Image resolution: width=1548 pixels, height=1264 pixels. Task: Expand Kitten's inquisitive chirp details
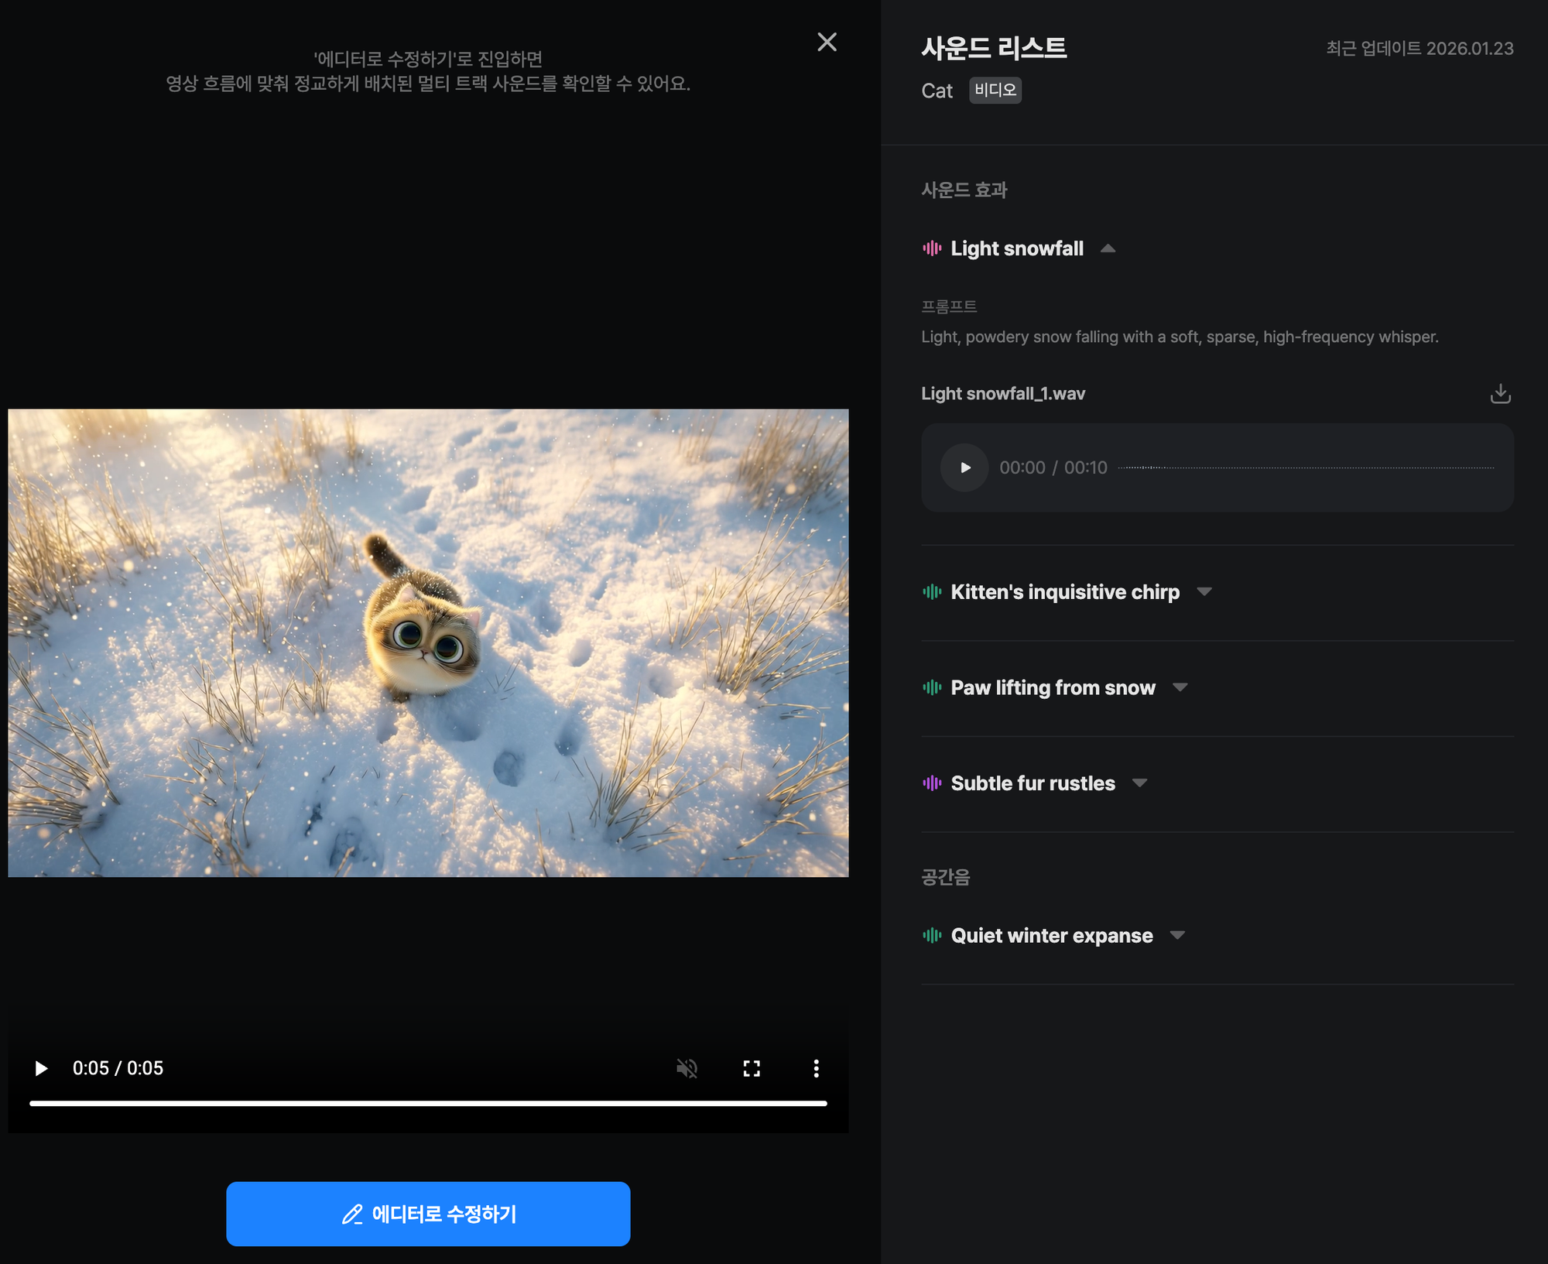1204,592
